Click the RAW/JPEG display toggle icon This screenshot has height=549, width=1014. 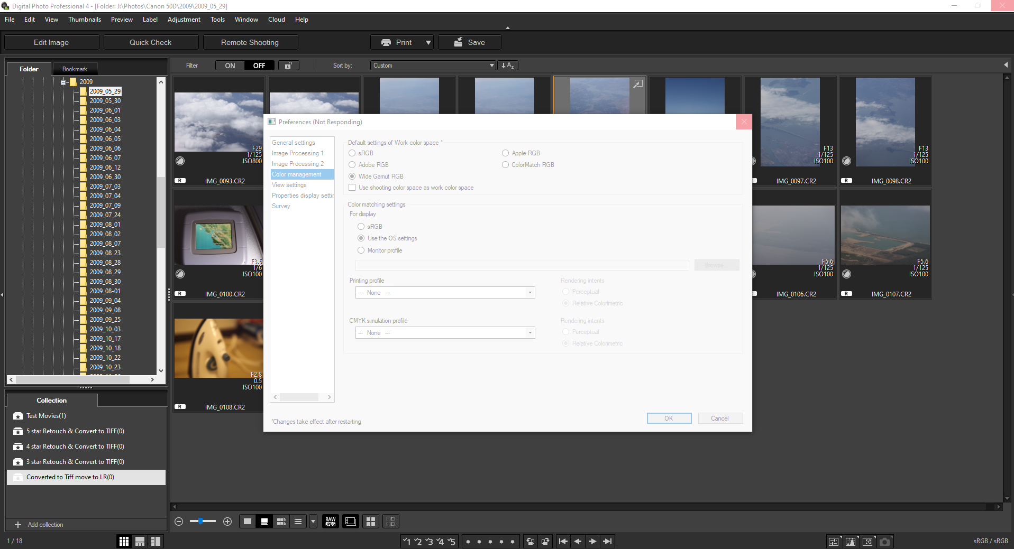coord(331,522)
